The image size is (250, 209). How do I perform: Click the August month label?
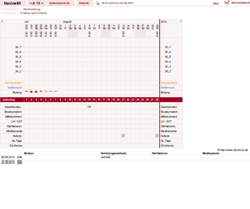click(x=67, y=22)
